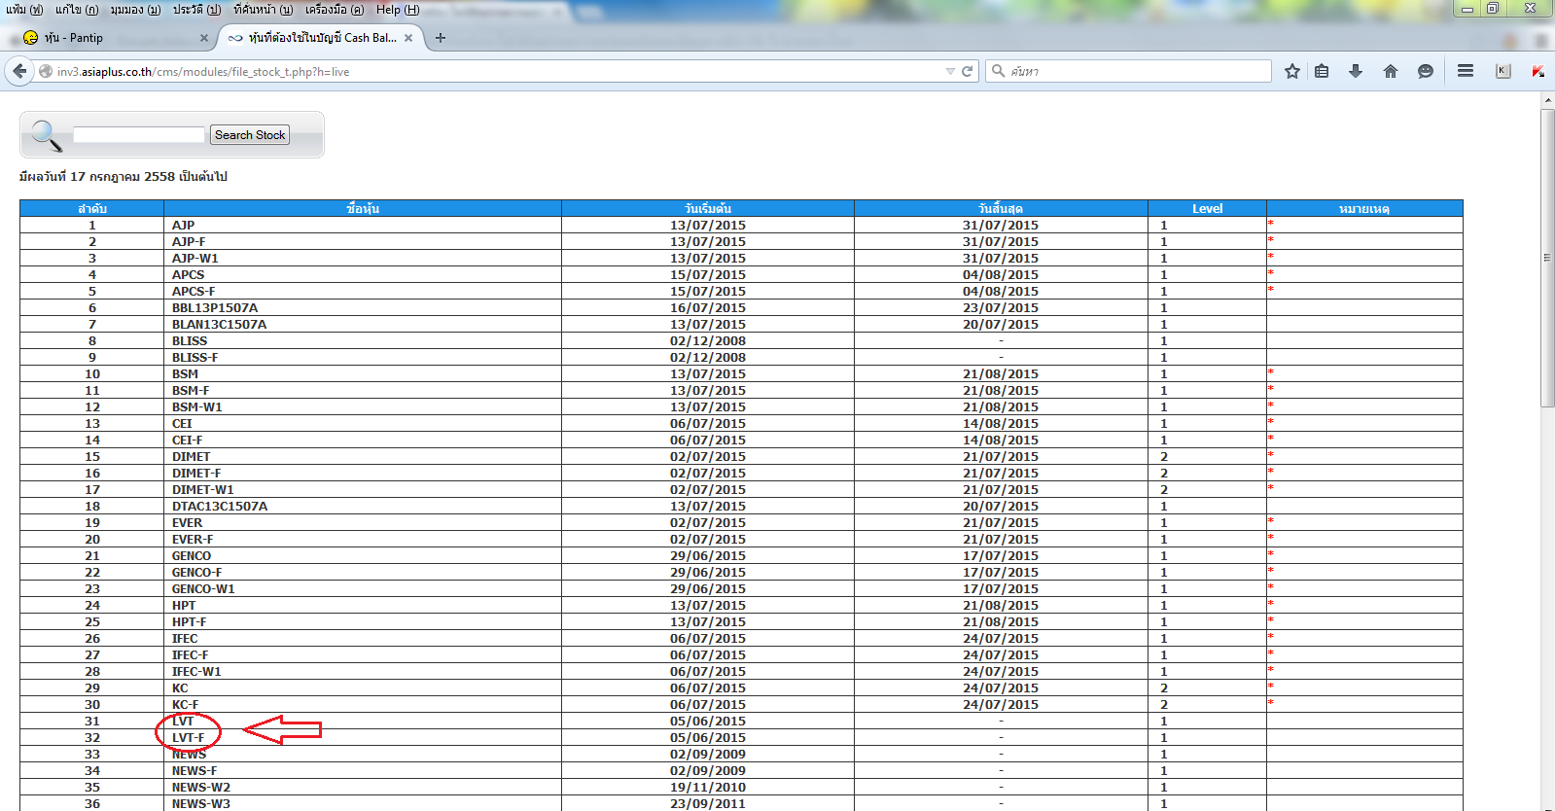Open the chat bubble icon in toolbar
Screen dimensions: 1555x811
[1426, 71]
